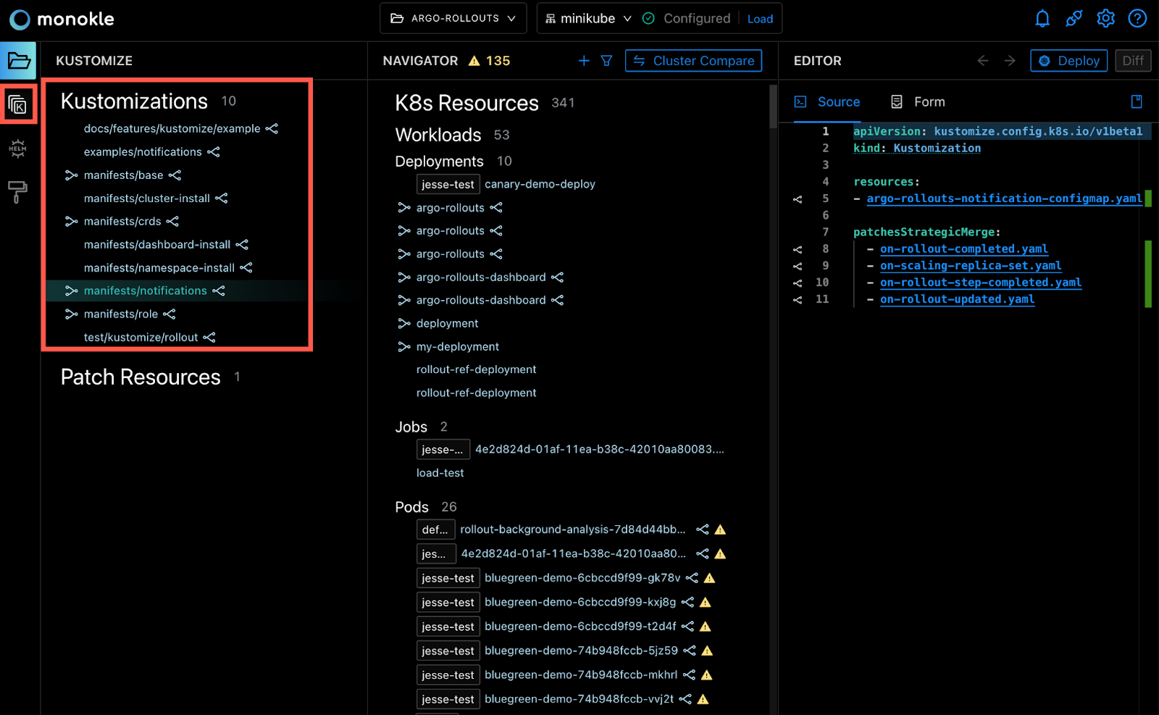Click 'kind: Kustomization' on editor line 2
This screenshot has width=1159, height=715.
point(917,149)
